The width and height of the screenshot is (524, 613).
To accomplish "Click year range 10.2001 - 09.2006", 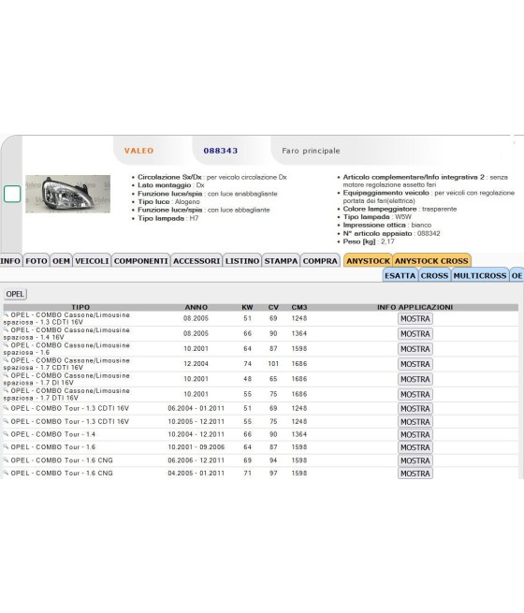I will tap(196, 447).
